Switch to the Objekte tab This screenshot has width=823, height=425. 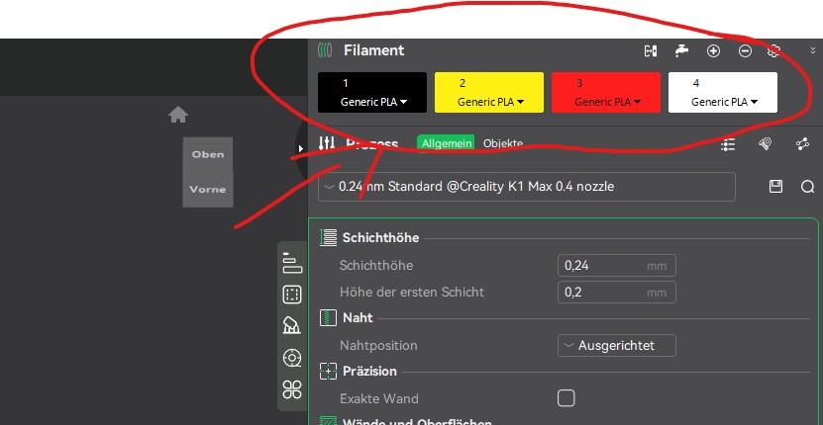[503, 143]
